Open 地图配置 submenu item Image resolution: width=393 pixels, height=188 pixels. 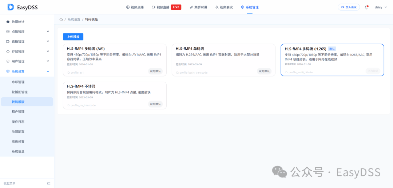27,131
